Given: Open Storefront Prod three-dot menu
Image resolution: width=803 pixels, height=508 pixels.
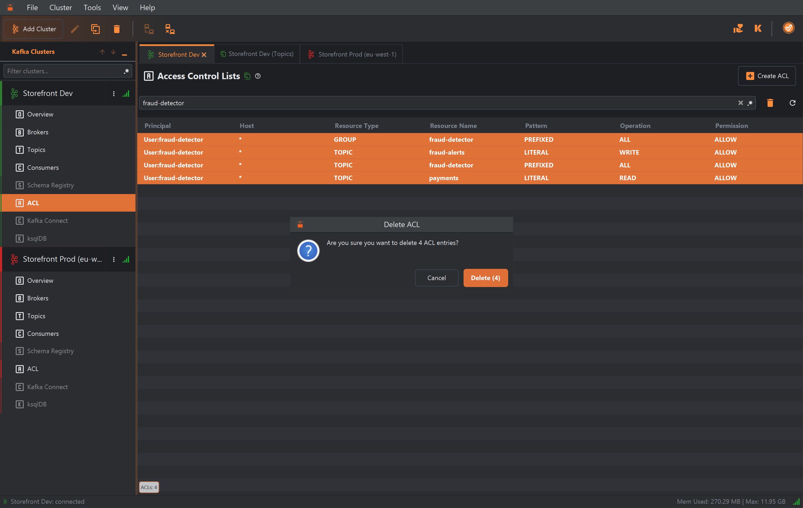Looking at the screenshot, I should [x=114, y=259].
